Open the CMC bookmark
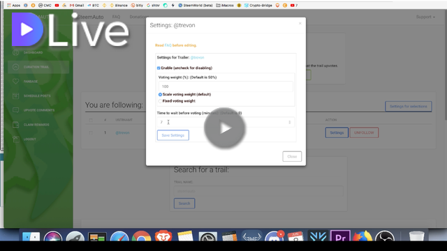 tap(45, 6)
